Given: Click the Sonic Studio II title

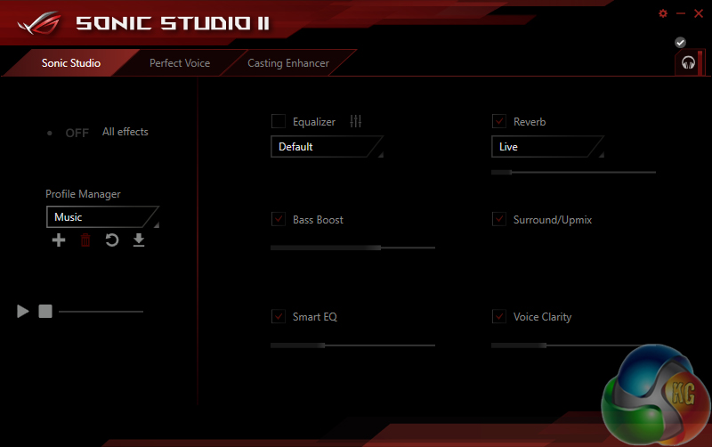Looking at the screenshot, I should tap(172, 23).
